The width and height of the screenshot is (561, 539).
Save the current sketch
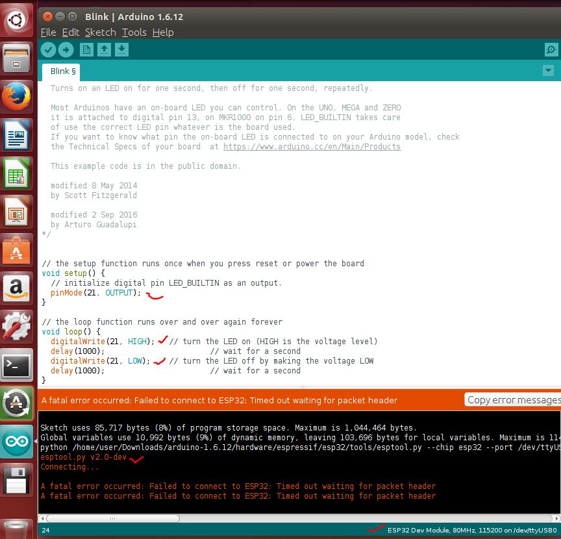tap(121, 49)
